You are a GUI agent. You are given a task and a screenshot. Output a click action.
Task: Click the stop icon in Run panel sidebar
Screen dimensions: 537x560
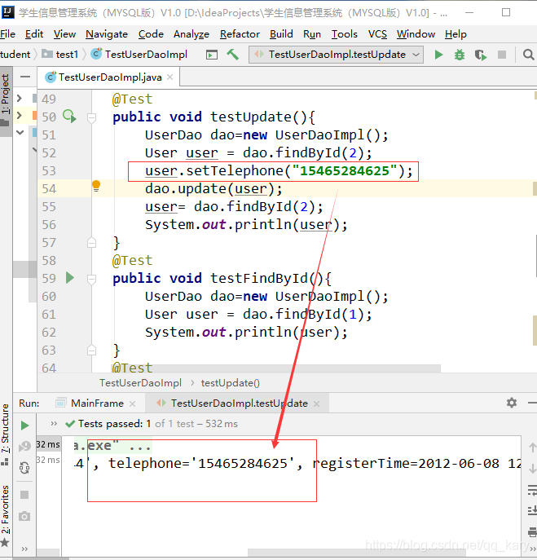coord(24,495)
